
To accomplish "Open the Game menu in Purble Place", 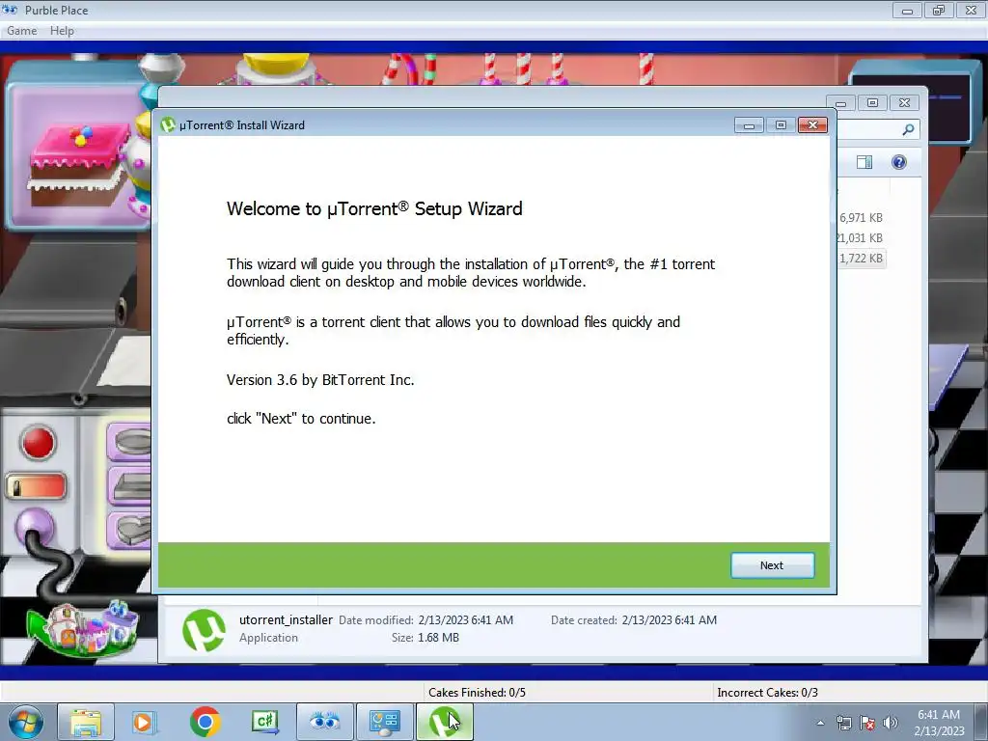I will pyautogui.click(x=21, y=31).
